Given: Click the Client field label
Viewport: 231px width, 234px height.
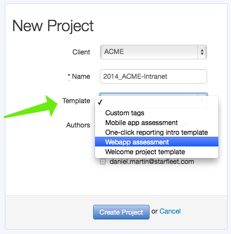Looking at the screenshot, I should (x=81, y=52).
